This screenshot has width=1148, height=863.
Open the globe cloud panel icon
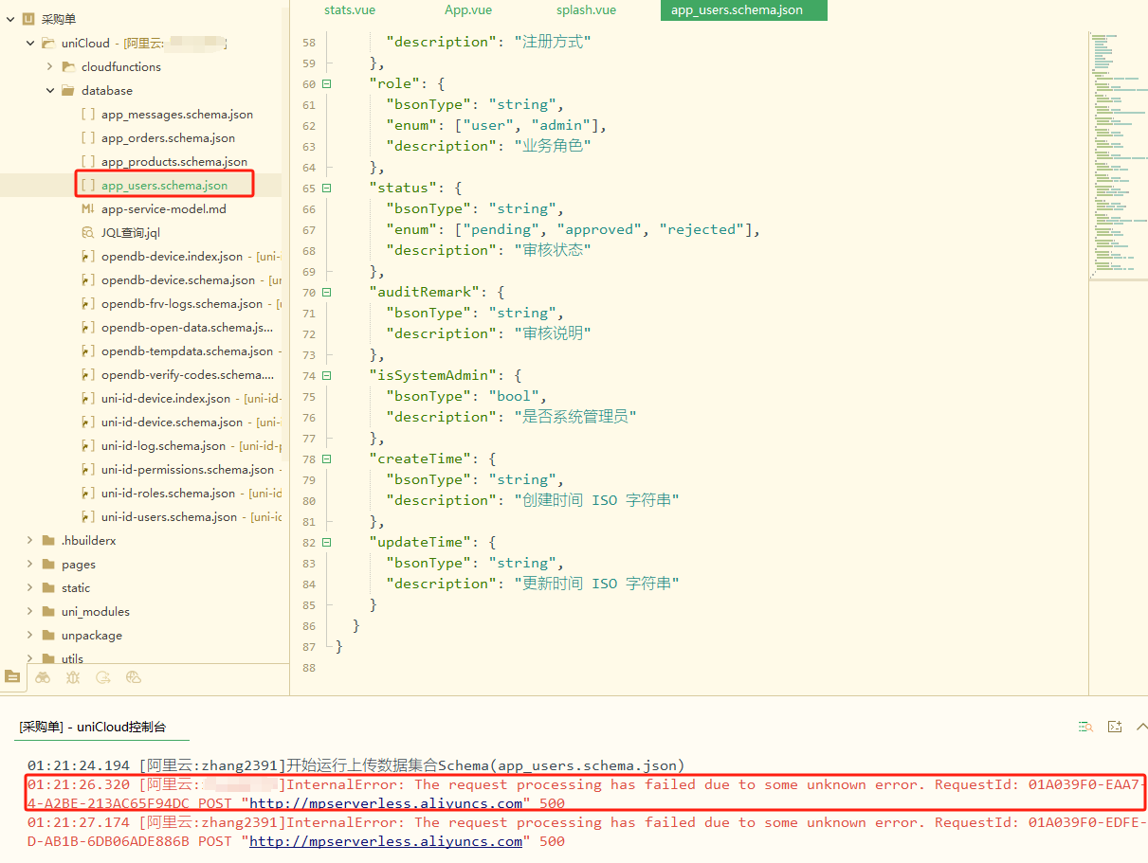(x=134, y=677)
